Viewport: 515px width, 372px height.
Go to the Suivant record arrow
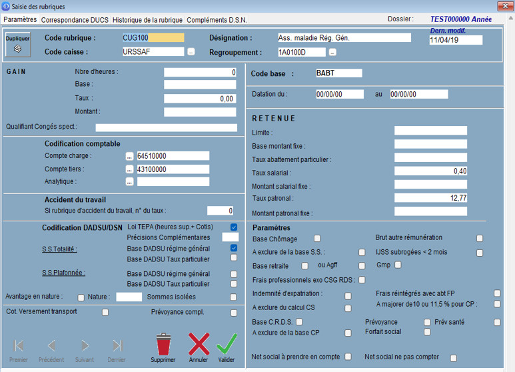coord(85,345)
